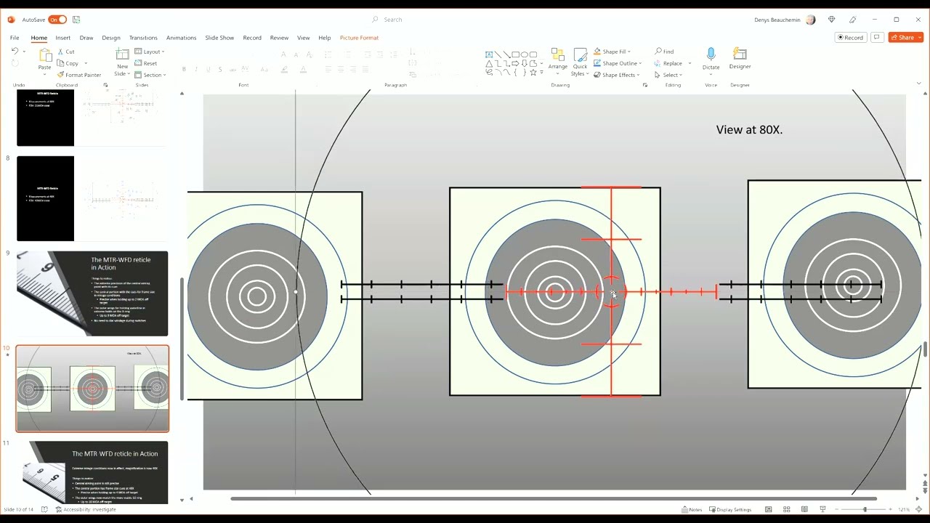Switch to Reading view in status bar

tap(804, 509)
